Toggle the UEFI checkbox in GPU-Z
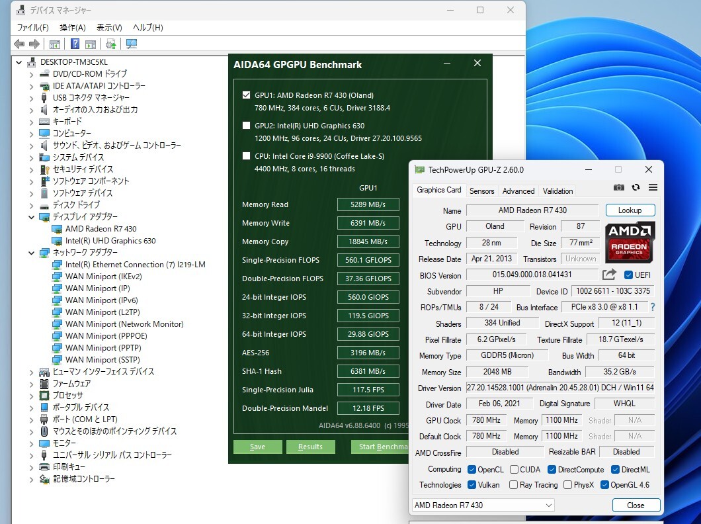The height and width of the screenshot is (524, 701). tap(628, 275)
